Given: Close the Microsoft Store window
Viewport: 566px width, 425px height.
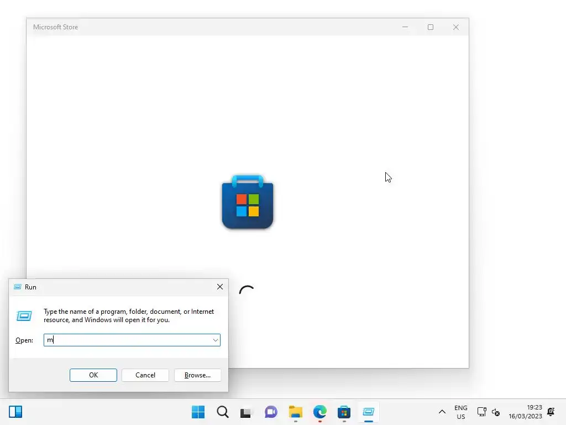Looking at the screenshot, I should click(456, 27).
